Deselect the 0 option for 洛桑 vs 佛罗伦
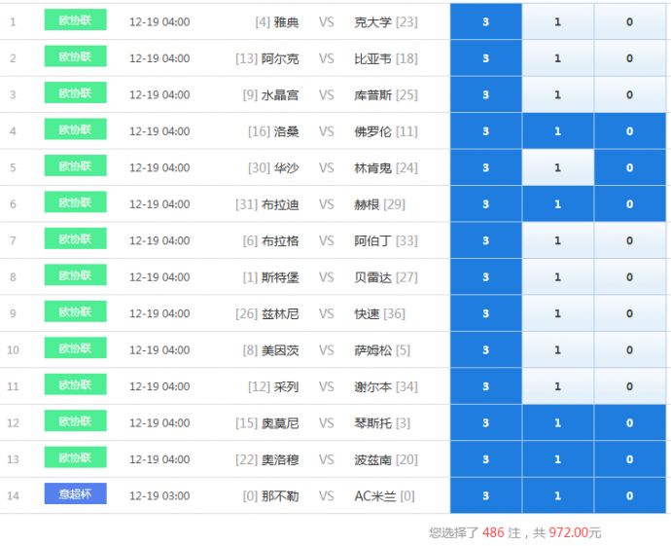This screenshot has width=671, height=546. [x=629, y=131]
